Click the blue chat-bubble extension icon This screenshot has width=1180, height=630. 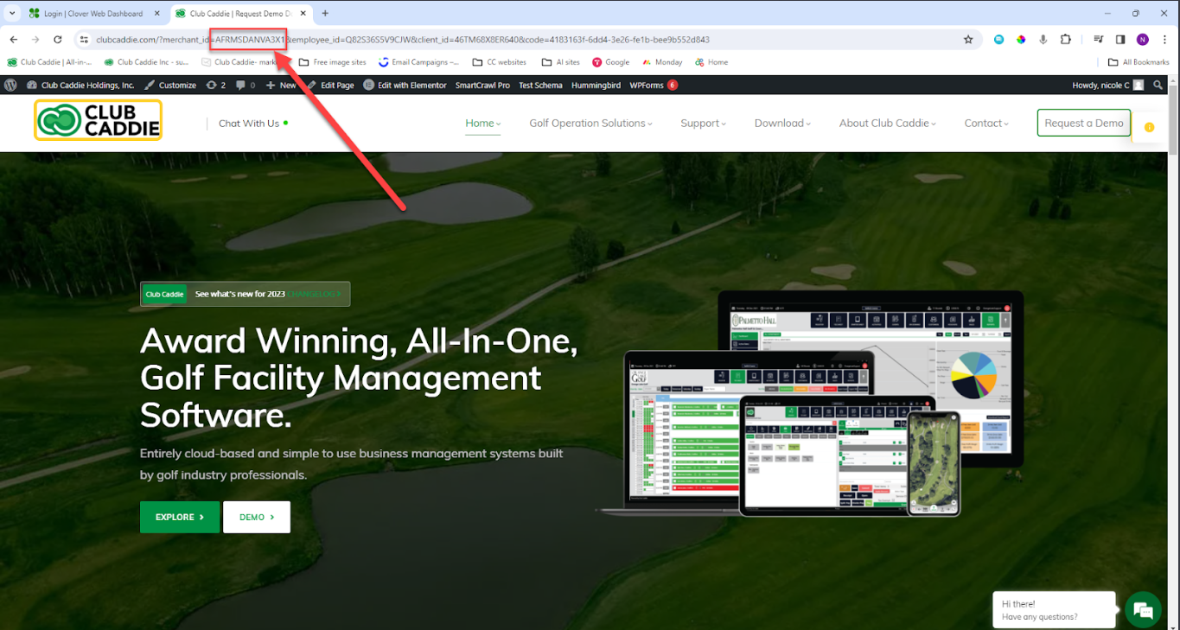[x=999, y=40]
